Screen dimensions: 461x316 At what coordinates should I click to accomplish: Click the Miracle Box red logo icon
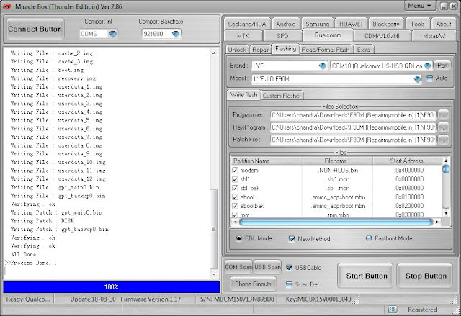6,6
